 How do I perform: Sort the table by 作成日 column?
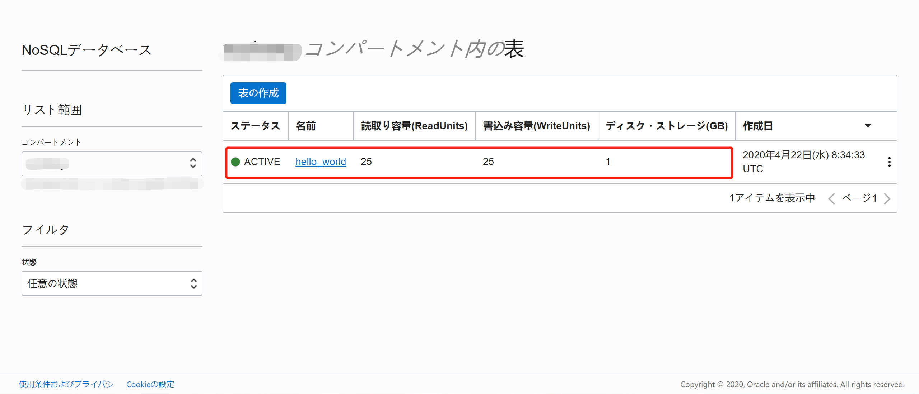758,126
